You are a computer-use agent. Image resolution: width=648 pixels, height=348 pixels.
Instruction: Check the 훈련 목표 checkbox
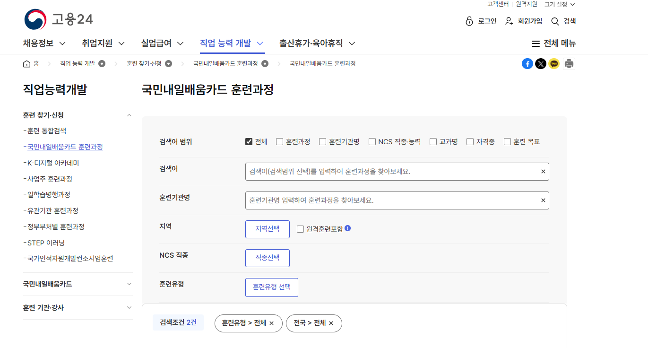click(508, 141)
